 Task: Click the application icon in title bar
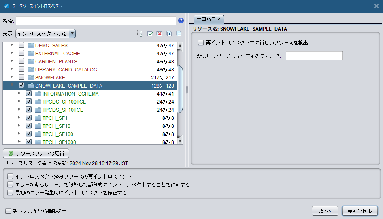[7, 6]
